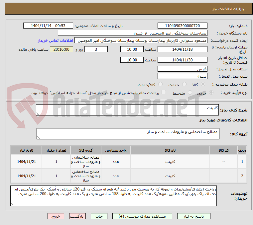253x225 pixels.
Task: Click the date 1404/11/21 in row 2
Action: click(27, 176)
